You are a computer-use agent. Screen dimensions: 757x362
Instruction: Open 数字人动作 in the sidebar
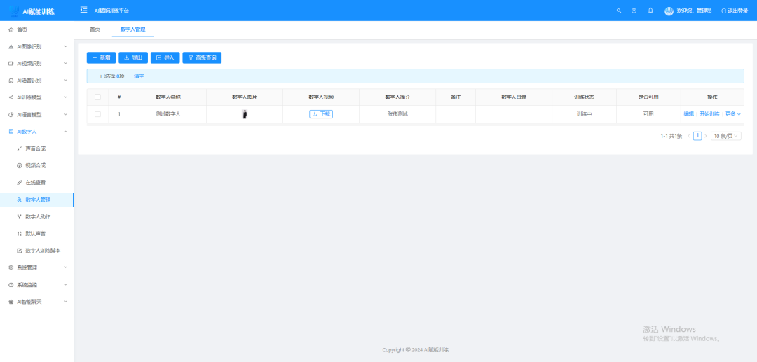coord(38,217)
